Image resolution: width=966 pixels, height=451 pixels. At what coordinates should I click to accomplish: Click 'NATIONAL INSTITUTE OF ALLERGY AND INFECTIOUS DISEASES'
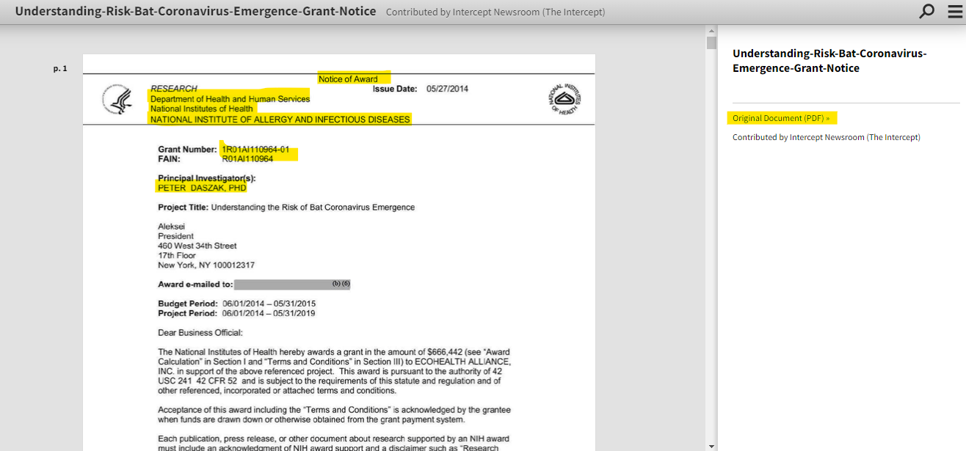tap(280, 120)
